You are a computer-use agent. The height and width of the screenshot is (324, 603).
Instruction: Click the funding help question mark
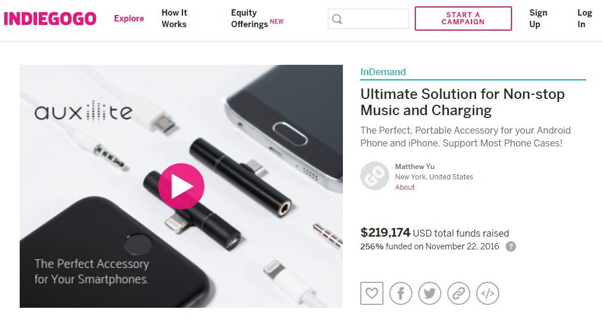pos(510,246)
